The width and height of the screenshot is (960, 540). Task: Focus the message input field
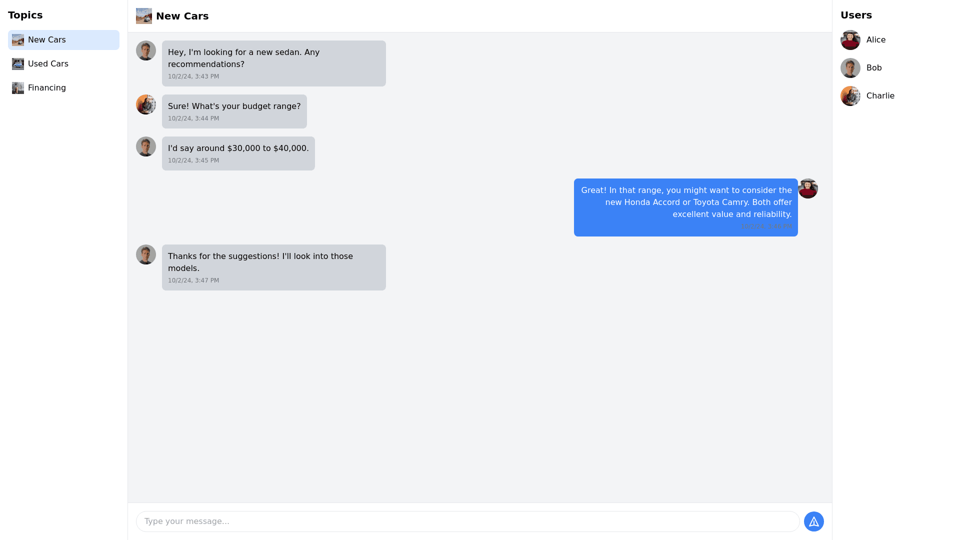467,521
